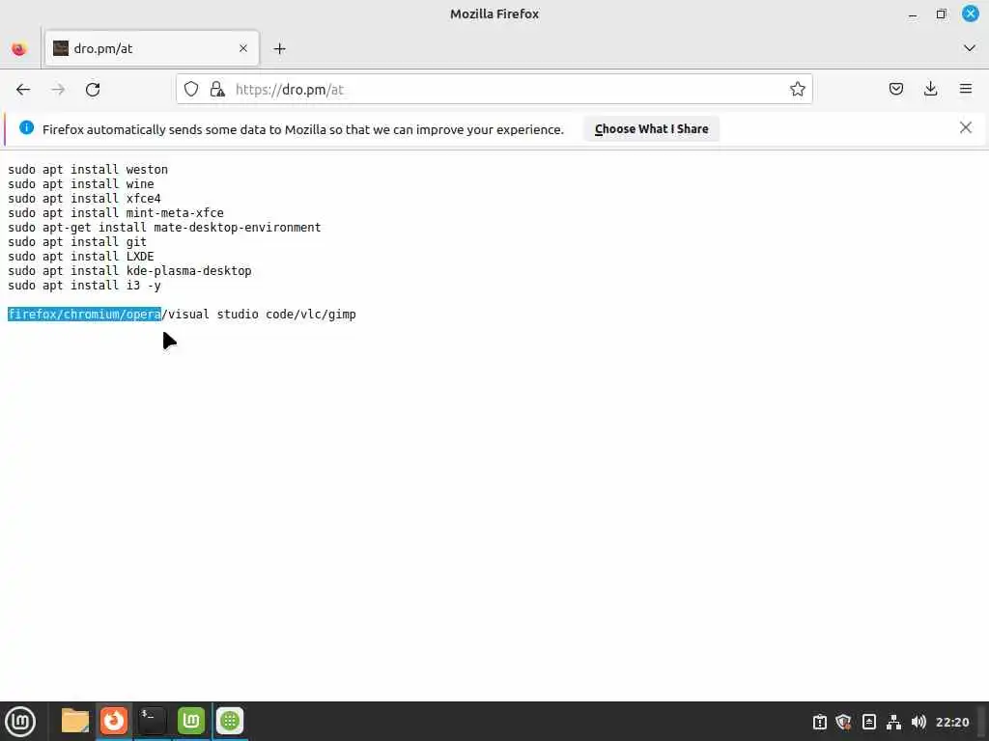Screen dimensions: 989x741
Task: Dismiss the data notification bar
Action: [x=966, y=128]
